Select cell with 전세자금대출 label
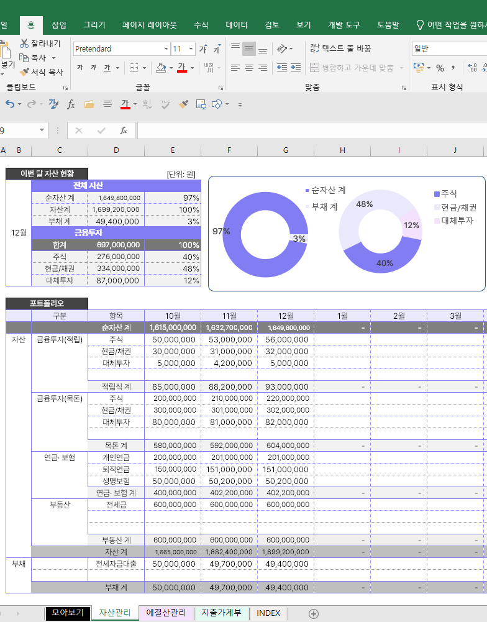This screenshot has width=487, height=622. pyautogui.click(x=116, y=564)
